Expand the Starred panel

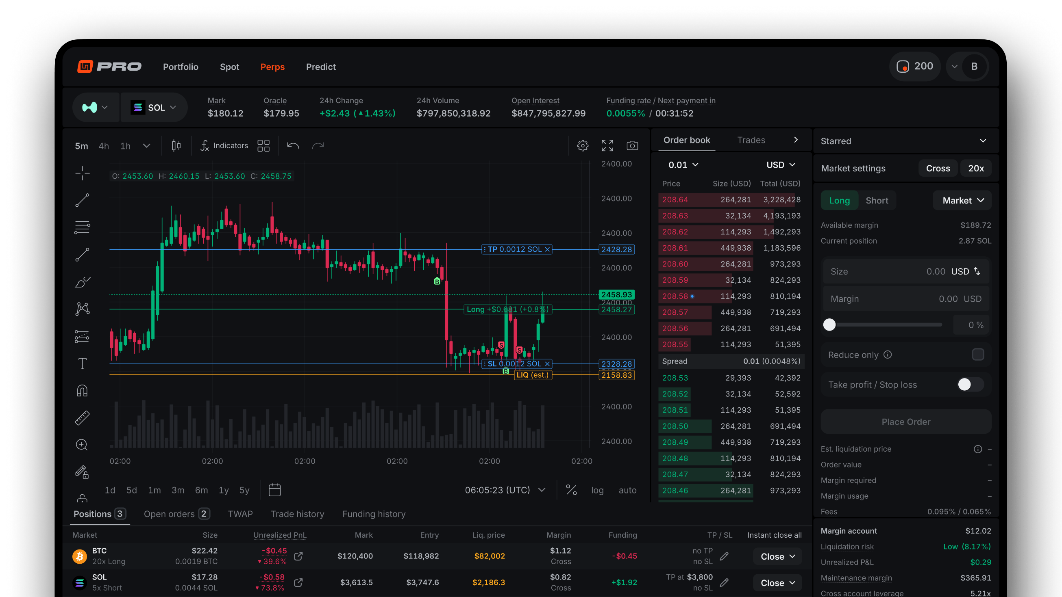(983, 141)
